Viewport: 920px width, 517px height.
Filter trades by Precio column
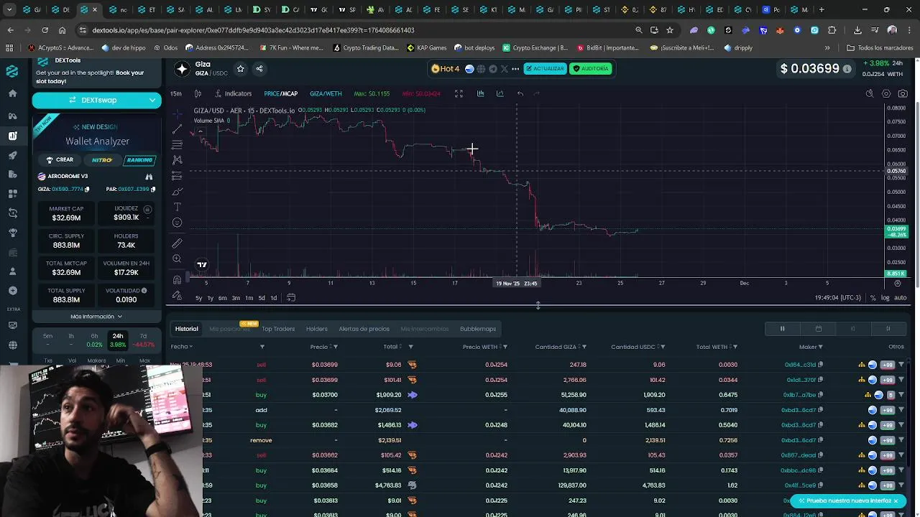(x=336, y=347)
